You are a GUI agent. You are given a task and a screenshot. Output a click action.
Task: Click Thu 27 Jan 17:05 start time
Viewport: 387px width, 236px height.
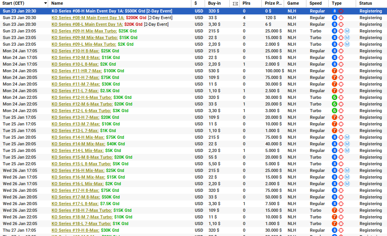point(19,231)
